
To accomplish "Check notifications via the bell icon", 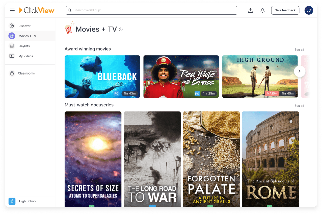I will coord(262,10).
